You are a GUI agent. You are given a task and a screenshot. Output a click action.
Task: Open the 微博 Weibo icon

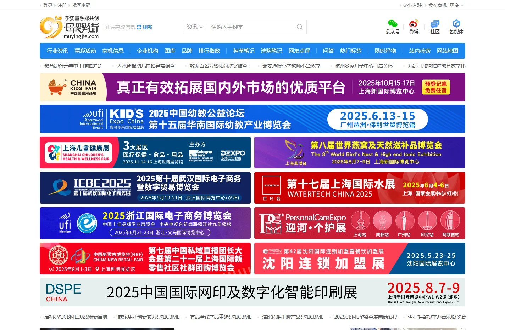[x=414, y=27]
